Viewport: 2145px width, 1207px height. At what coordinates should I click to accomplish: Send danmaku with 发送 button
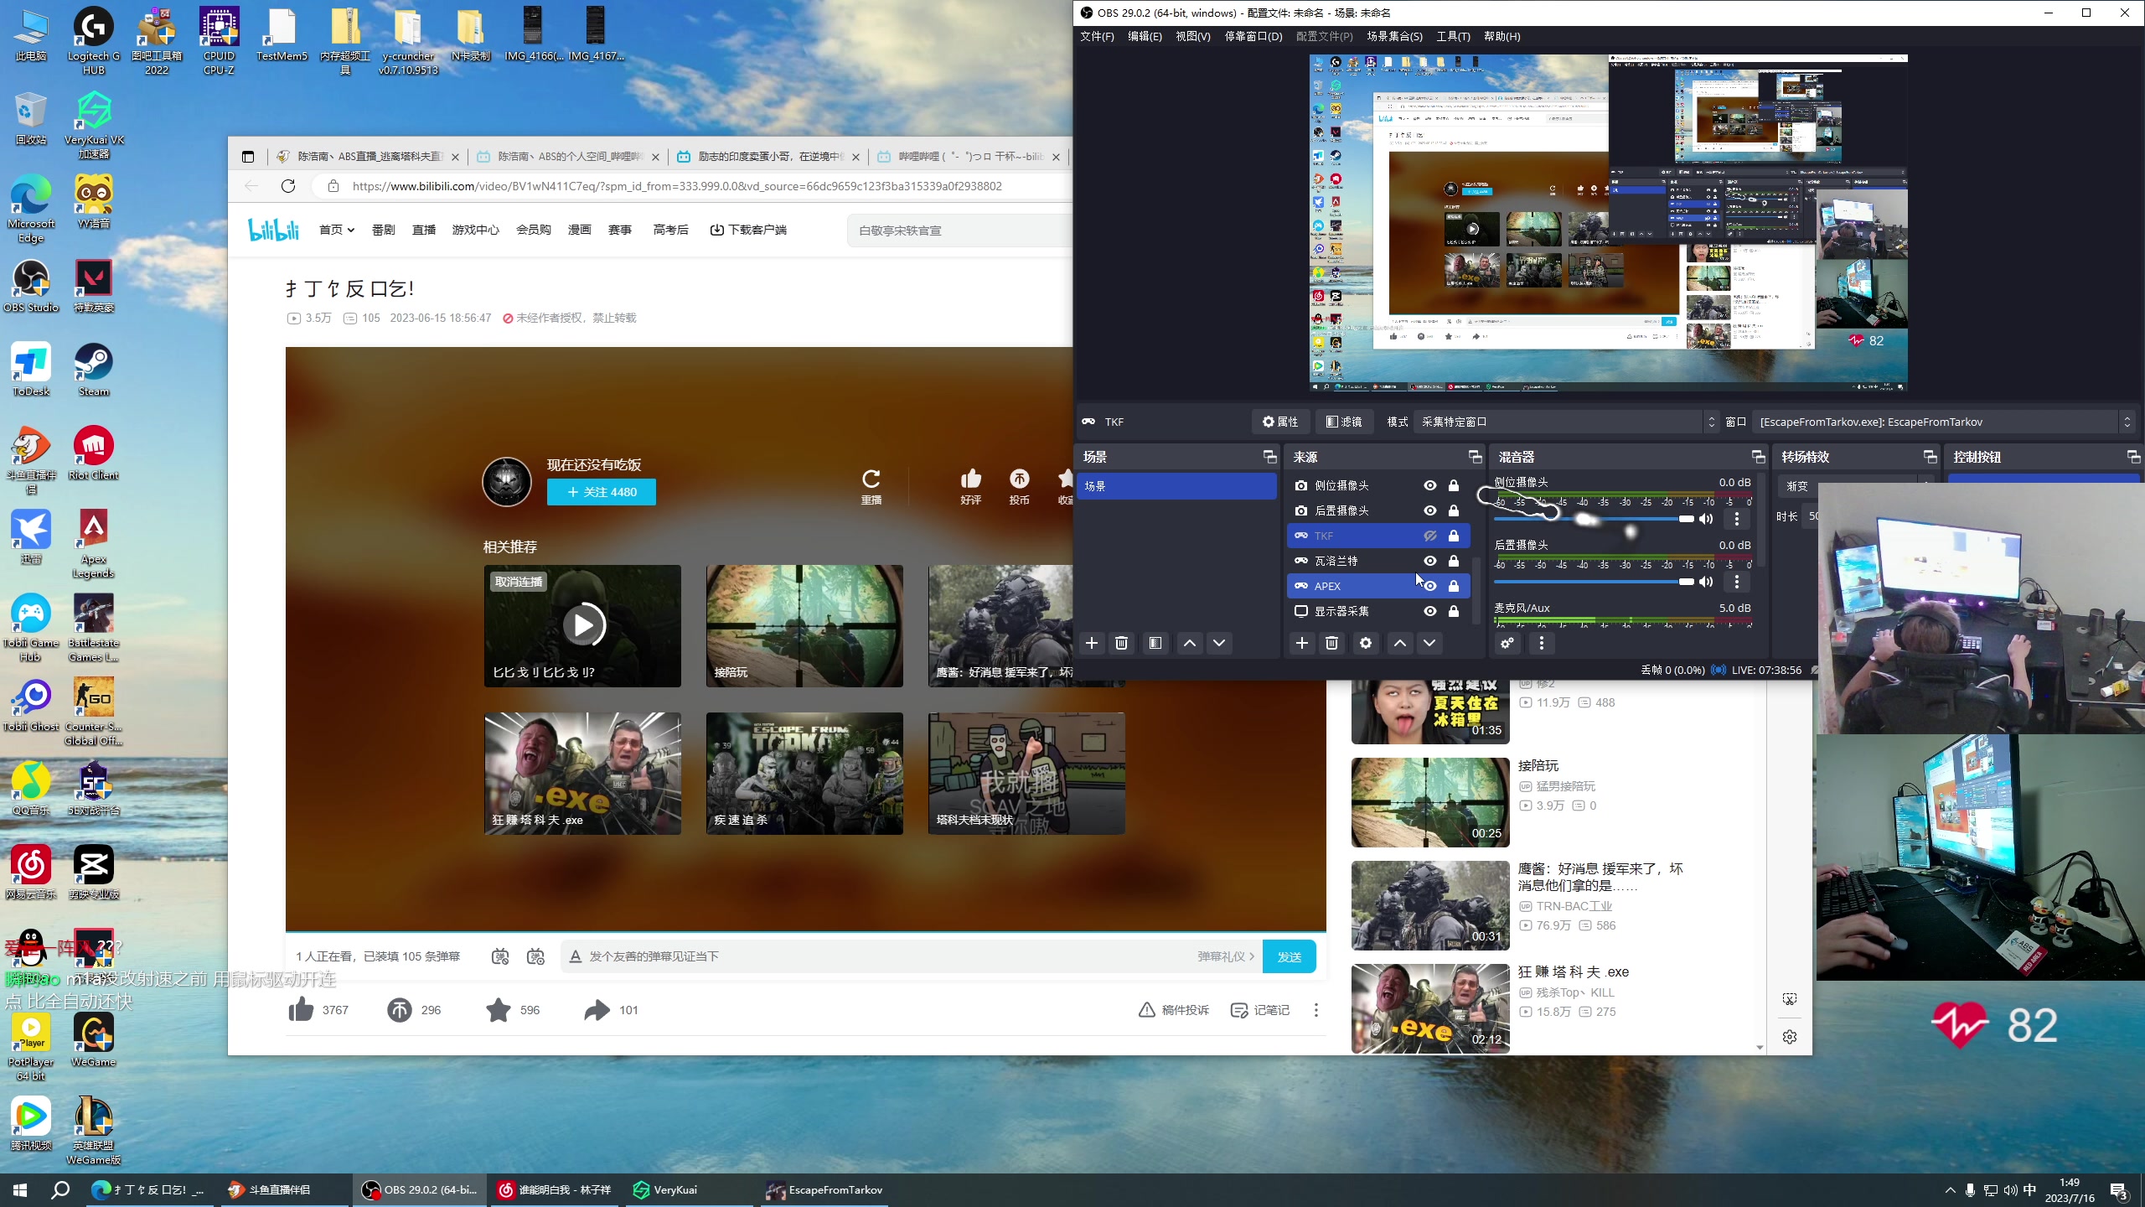[x=1289, y=956]
